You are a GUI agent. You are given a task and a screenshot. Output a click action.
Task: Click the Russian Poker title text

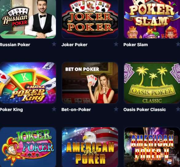[15, 45]
